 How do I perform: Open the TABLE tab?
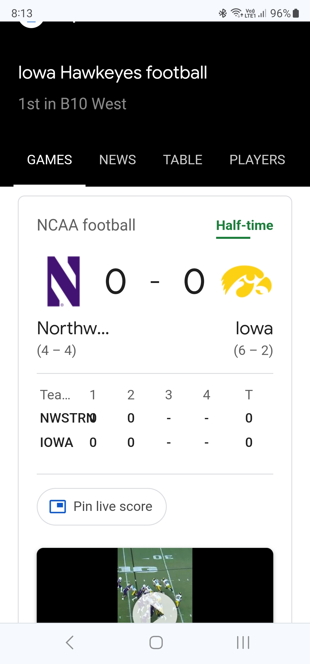point(183,160)
